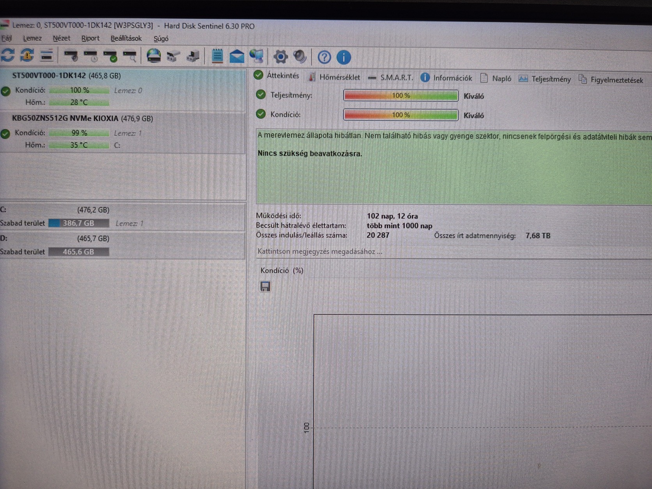Click the 'Lemez: 0' label
The height and width of the screenshot is (489, 652).
[128, 90]
